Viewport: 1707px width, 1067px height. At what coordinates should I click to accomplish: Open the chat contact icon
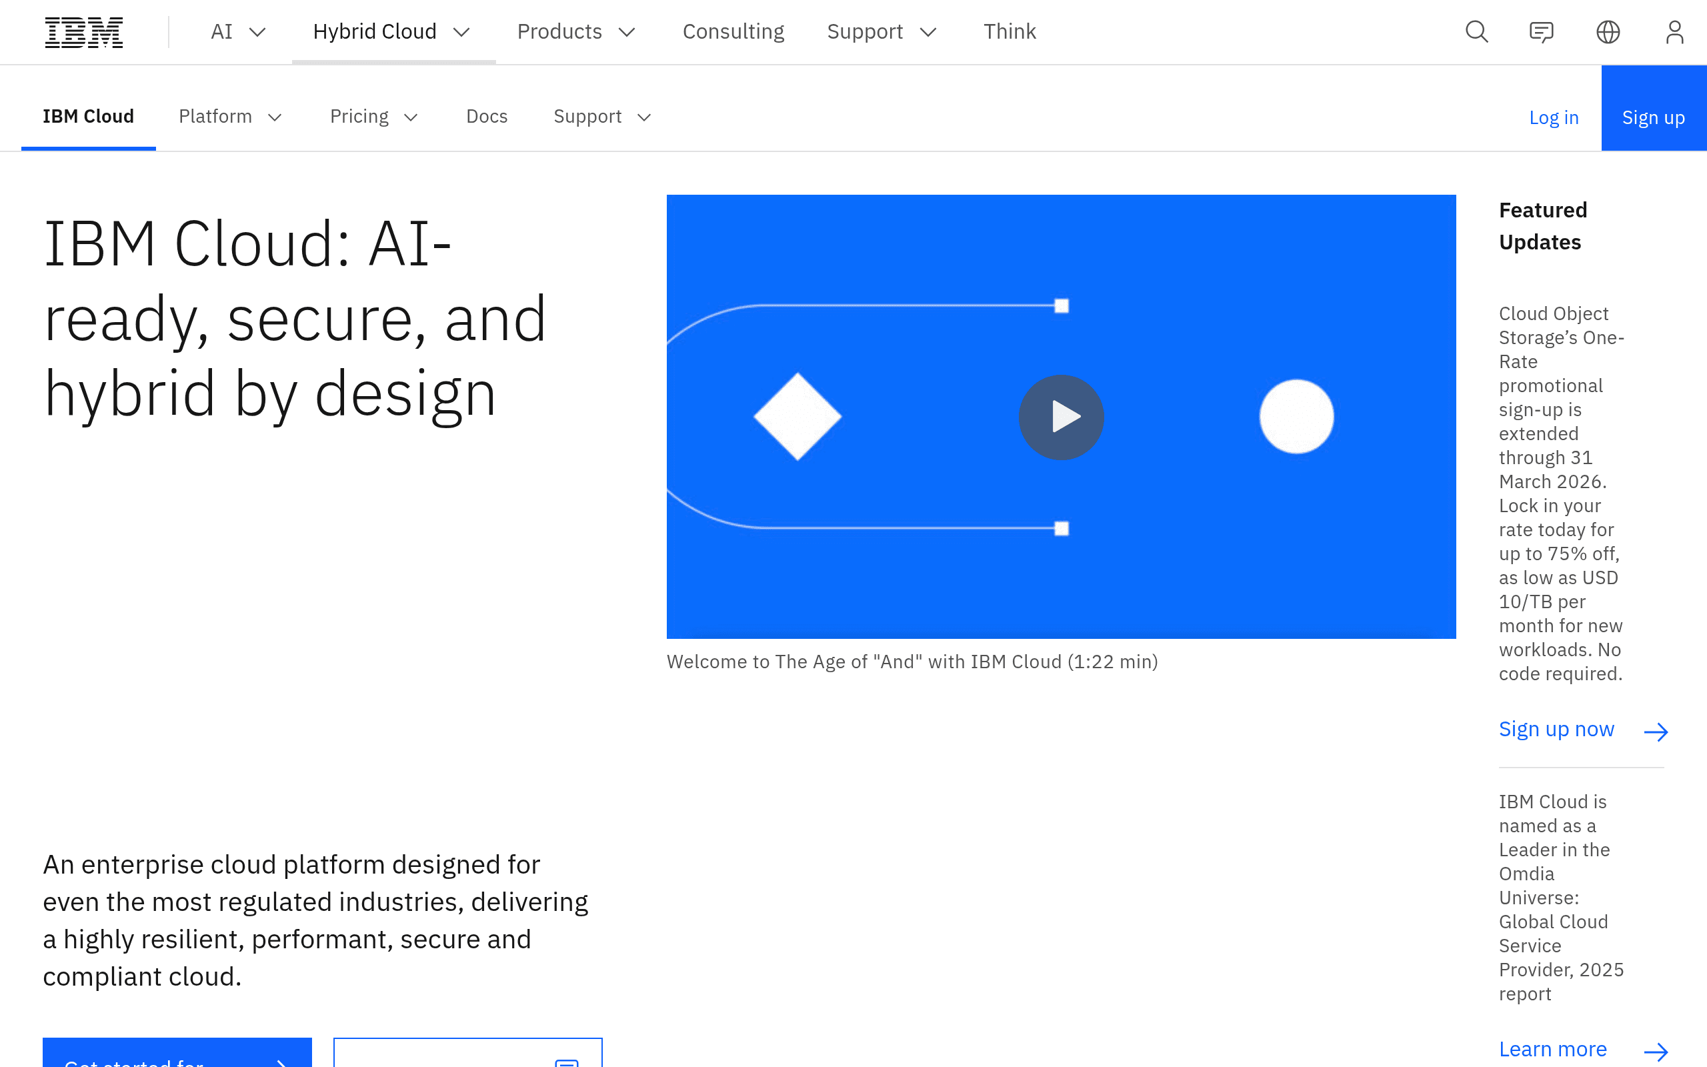[x=1541, y=32]
